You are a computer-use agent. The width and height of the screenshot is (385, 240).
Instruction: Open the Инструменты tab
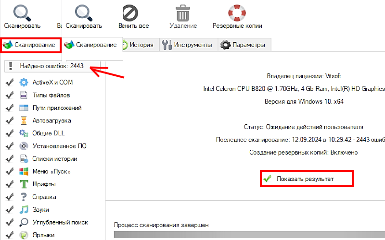(x=189, y=45)
